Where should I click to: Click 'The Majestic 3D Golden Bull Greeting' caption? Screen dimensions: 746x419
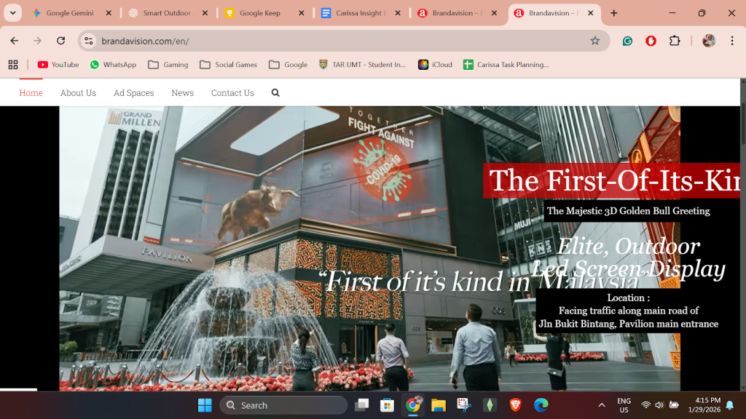pyautogui.click(x=628, y=211)
